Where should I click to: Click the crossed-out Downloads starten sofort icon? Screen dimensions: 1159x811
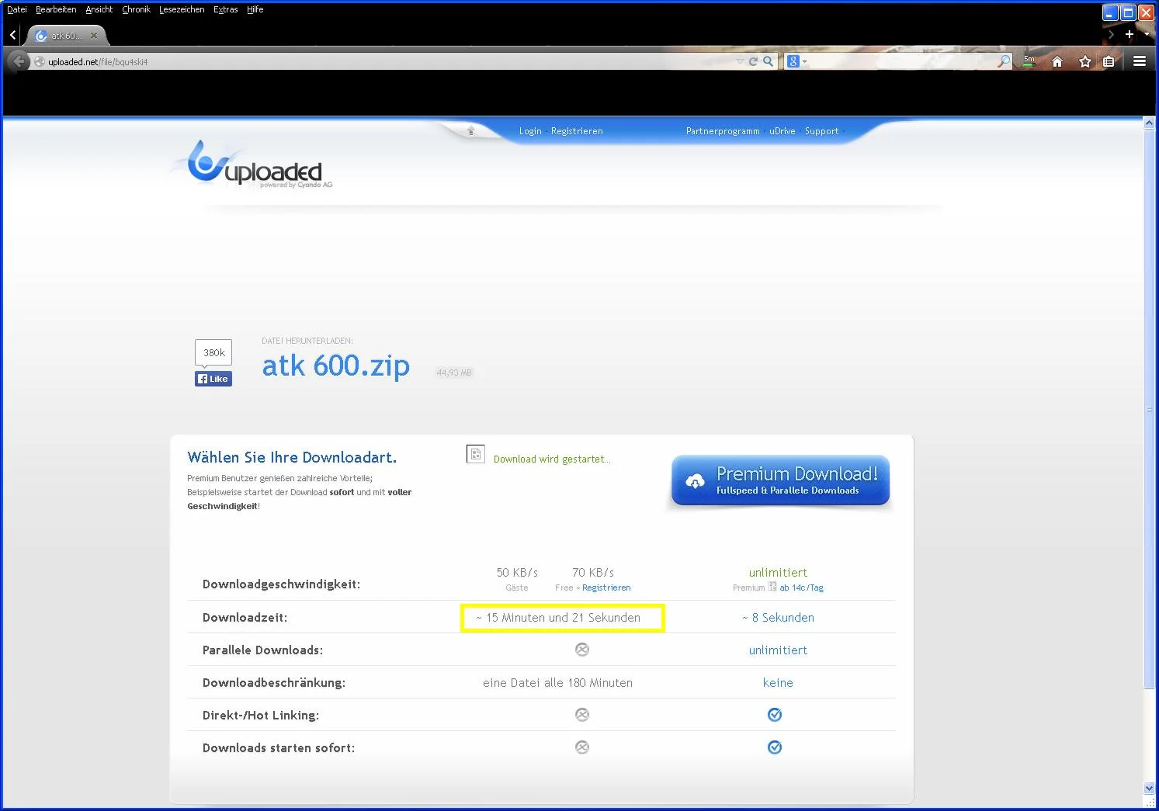581,747
